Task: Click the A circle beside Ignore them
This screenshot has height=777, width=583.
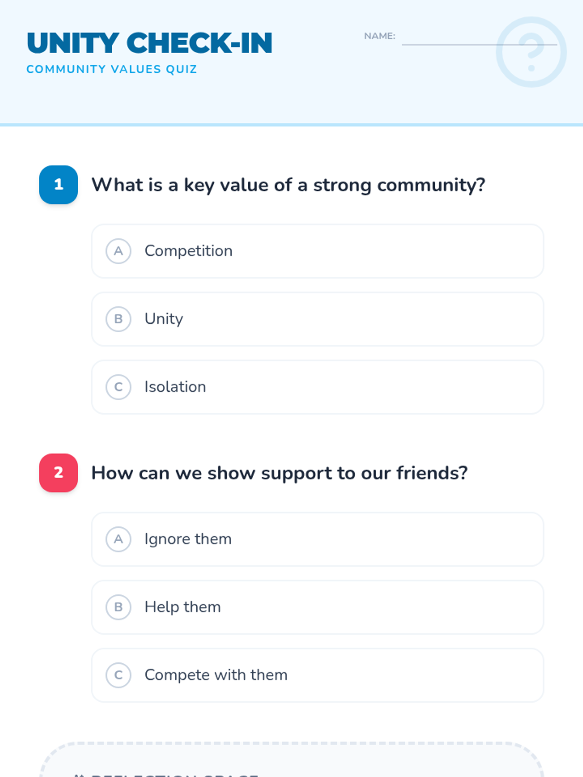Action: tap(118, 539)
